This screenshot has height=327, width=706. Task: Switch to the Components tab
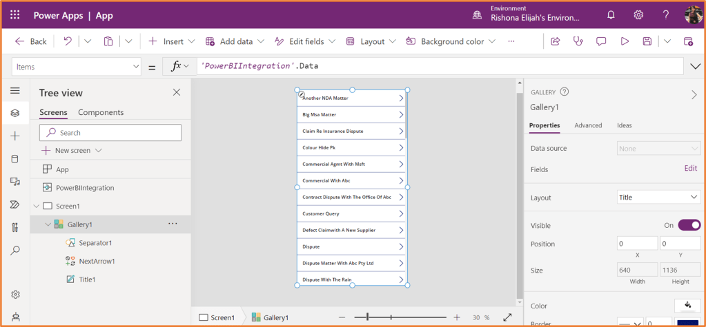tap(101, 112)
